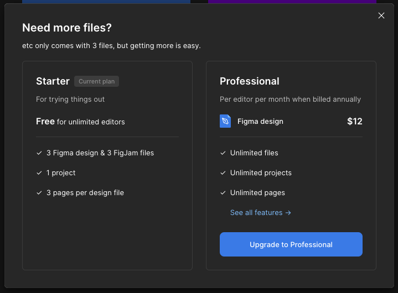Image resolution: width=398 pixels, height=293 pixels.
Task: Click 'Per editor per month when billed annually'
Action: [290, 99]
